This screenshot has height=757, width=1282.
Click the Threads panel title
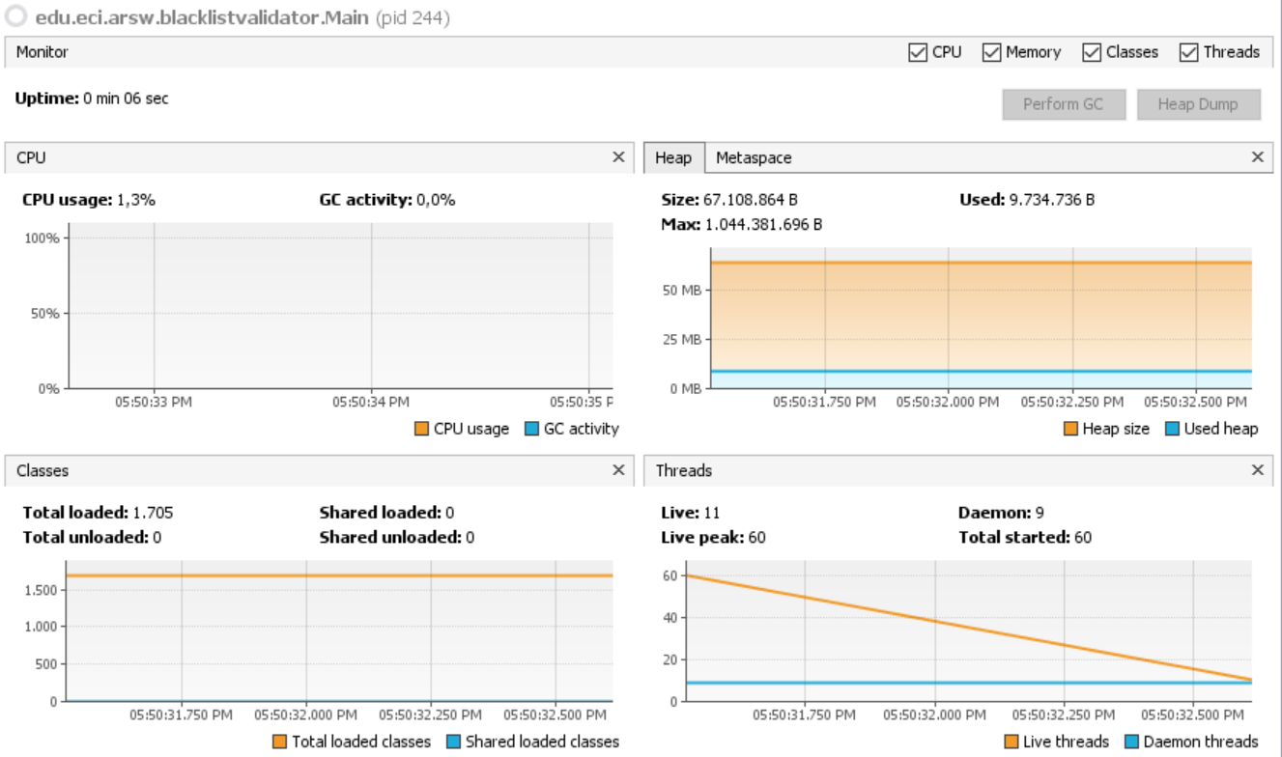point(683,470)
